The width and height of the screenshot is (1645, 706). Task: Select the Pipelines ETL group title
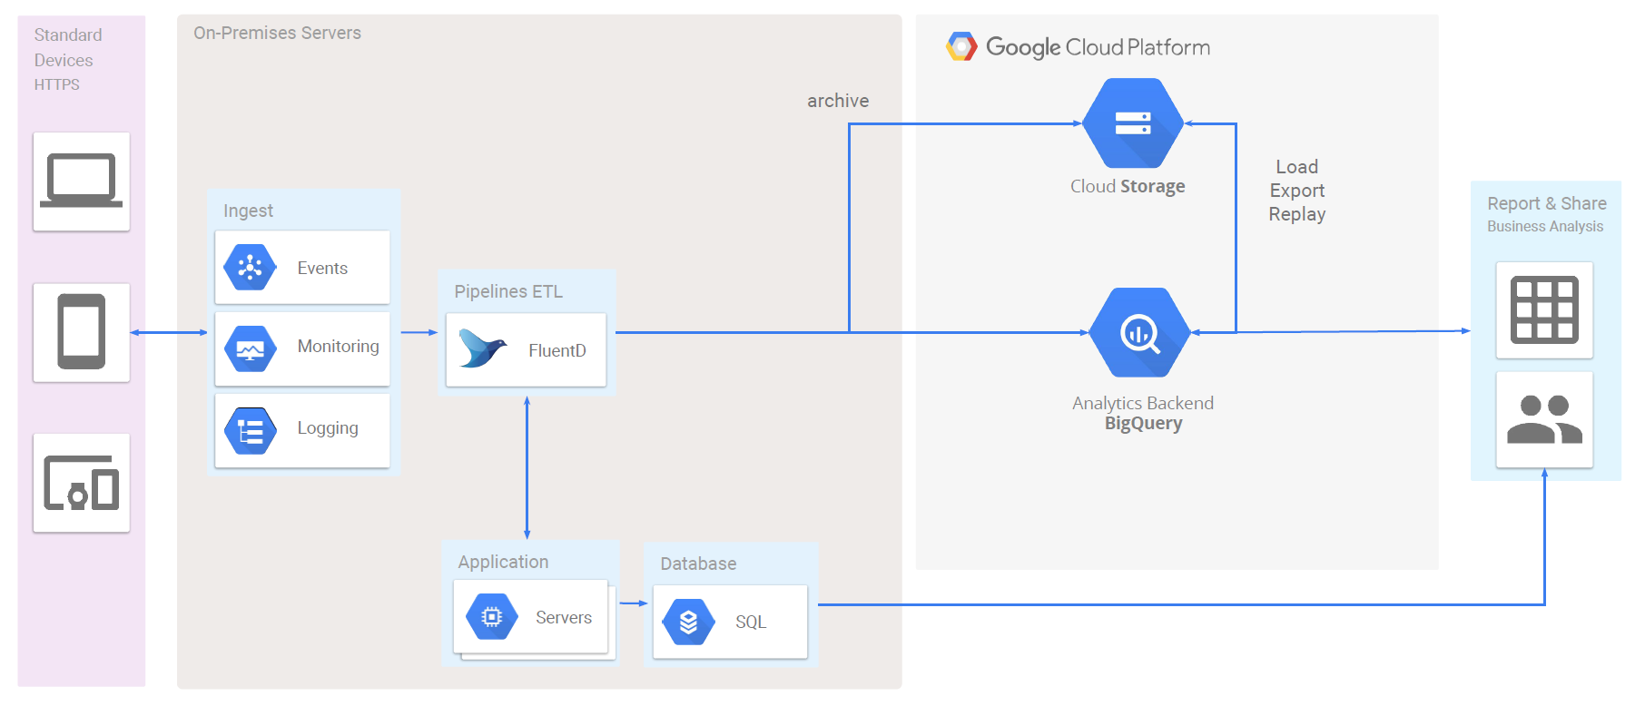507,291
